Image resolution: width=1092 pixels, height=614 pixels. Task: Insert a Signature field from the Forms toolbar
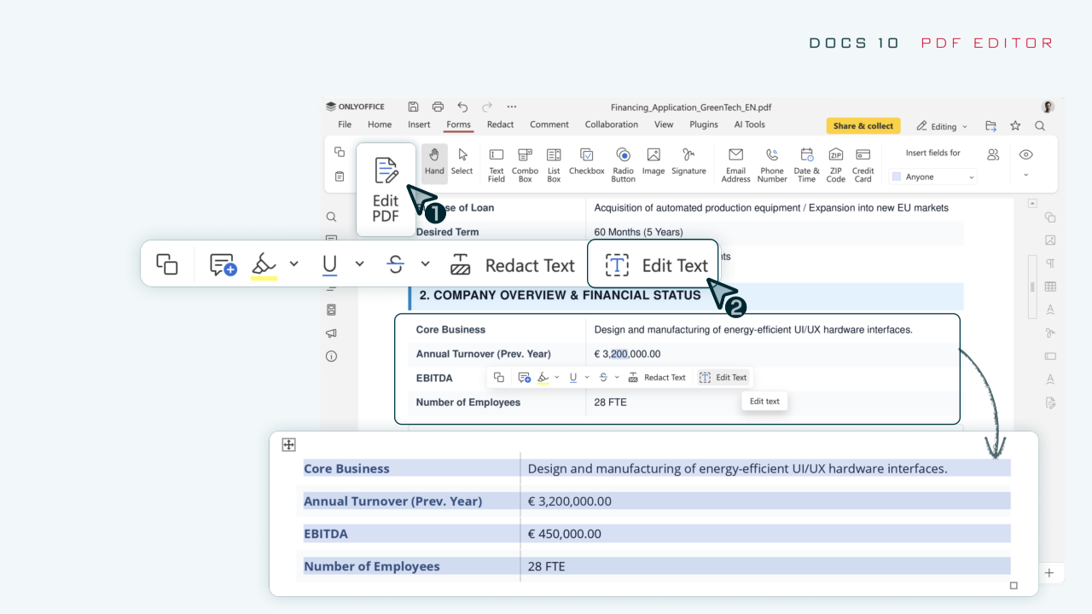pyautogui.click(x=688, y=161)
